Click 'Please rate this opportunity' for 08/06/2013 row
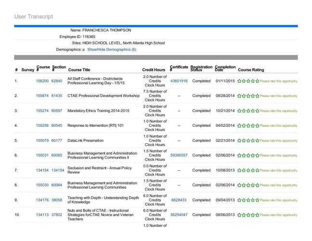The image size is (312, 241). (278, 215)
